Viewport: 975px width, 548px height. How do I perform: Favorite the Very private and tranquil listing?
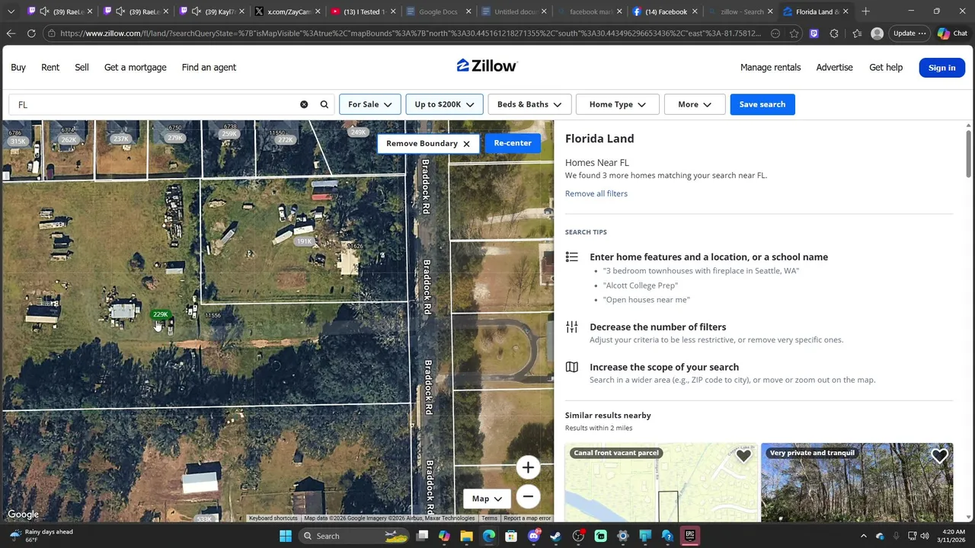(x=939, y=456)
